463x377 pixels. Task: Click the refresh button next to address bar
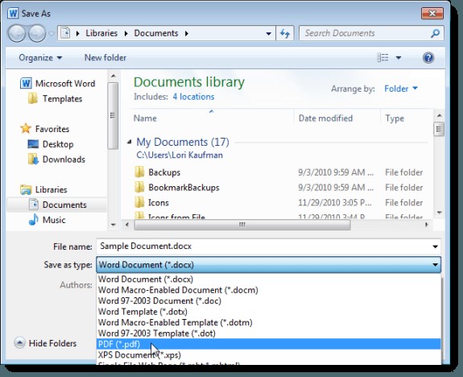click(x=285, y=33)
